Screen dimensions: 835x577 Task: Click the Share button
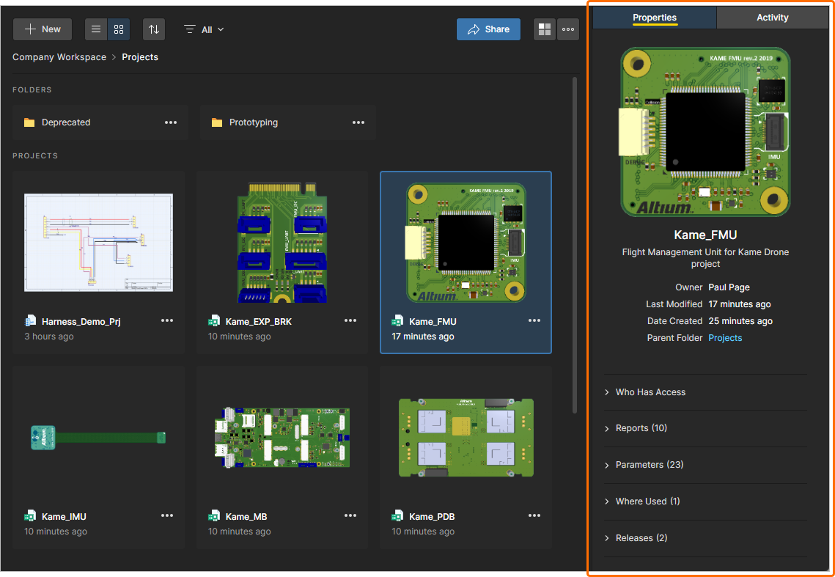click(488, 29)
